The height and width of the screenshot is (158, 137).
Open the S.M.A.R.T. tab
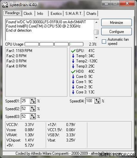(74, 14)
